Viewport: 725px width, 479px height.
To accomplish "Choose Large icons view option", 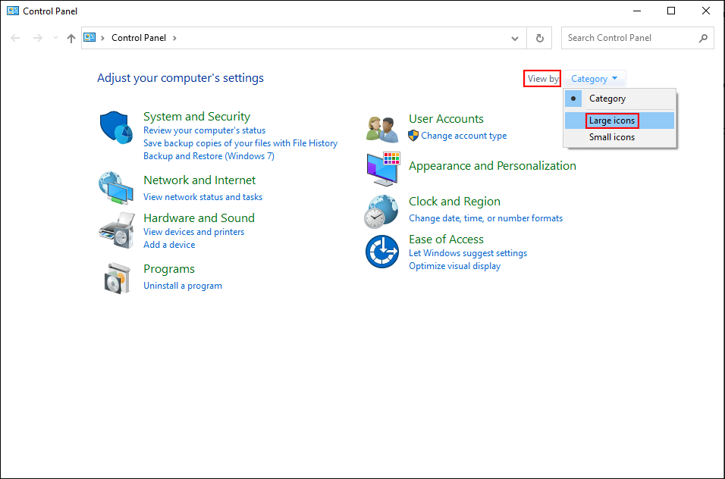I will [x=611, y=120].
